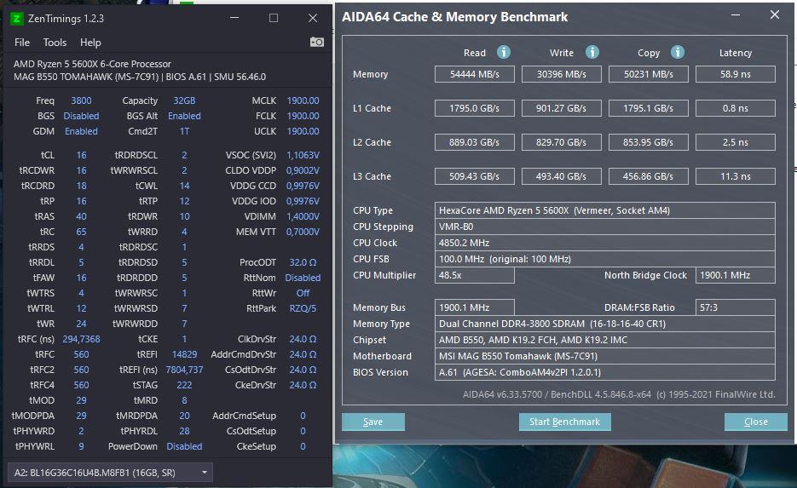The height and width of the screenshot is (488, 797).
Task: Select the DRAM:FSB Ratio field 57:3
Action: pyautogui.click(x=735, y=307)
